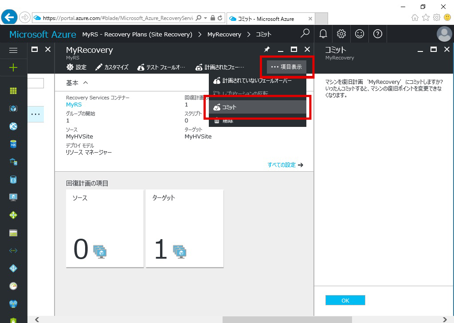This screenshot has height=323, width=454.
Task: Click the scroll left arrow at bottom
Action: (x=37, y=319)
